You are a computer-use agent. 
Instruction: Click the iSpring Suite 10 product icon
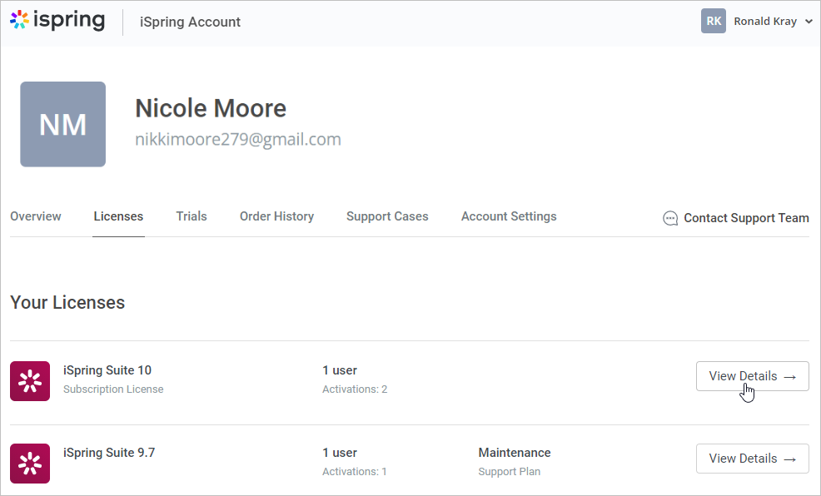click(30, 381)
